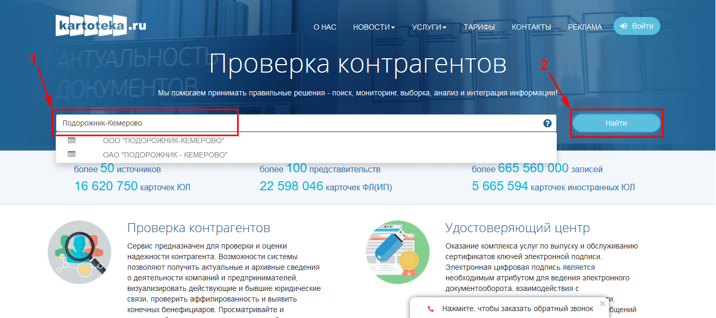
Task: Click the card icon beside ОАО "ПОДОРОЖНИК - КЕМЕРОВО"
Action: [x=72, y=154]
